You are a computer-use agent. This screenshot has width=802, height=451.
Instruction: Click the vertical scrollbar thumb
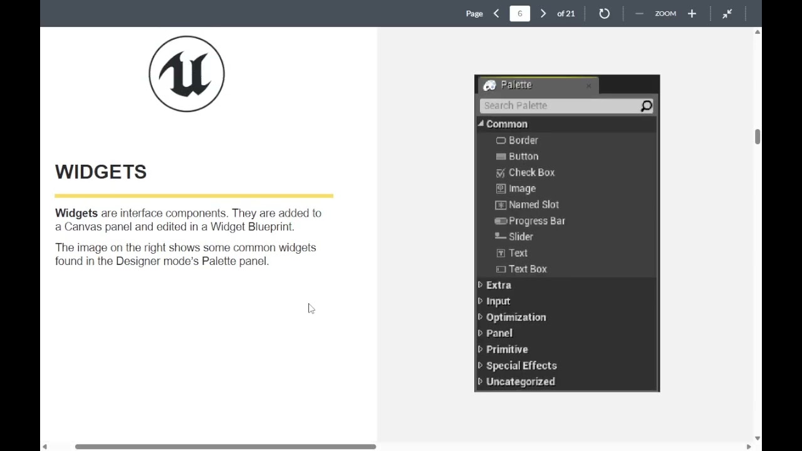pos(758,137)
